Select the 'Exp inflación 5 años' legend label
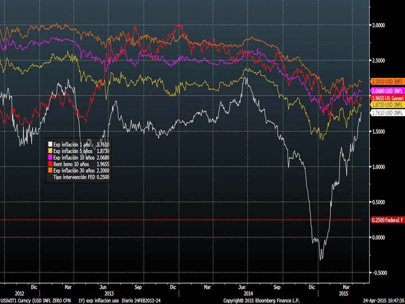 (73, 151)
